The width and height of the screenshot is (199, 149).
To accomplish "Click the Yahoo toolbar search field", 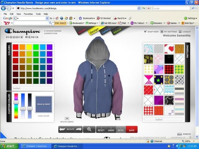I will (x=31, y=23).
